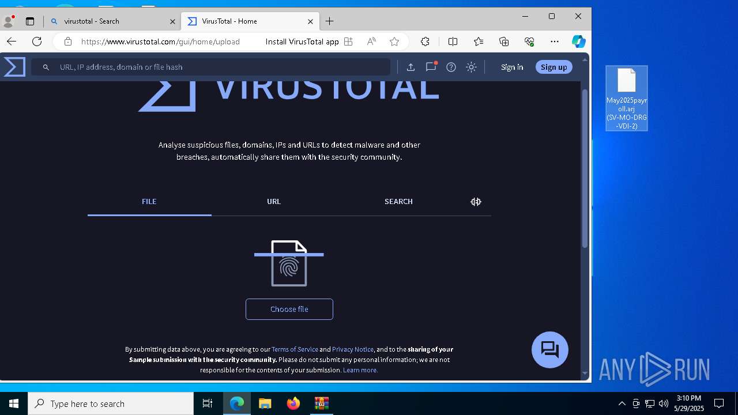Toggle Split screen icon in toolbar
The height and width of the screenshot is (415, 738).
point(453,41)
